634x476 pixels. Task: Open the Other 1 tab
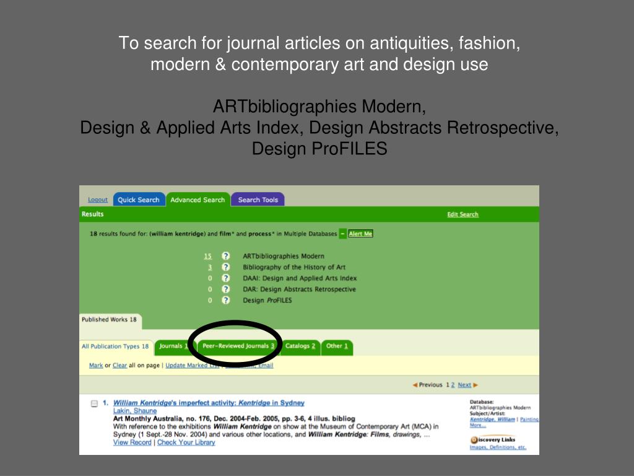[337, 346]
